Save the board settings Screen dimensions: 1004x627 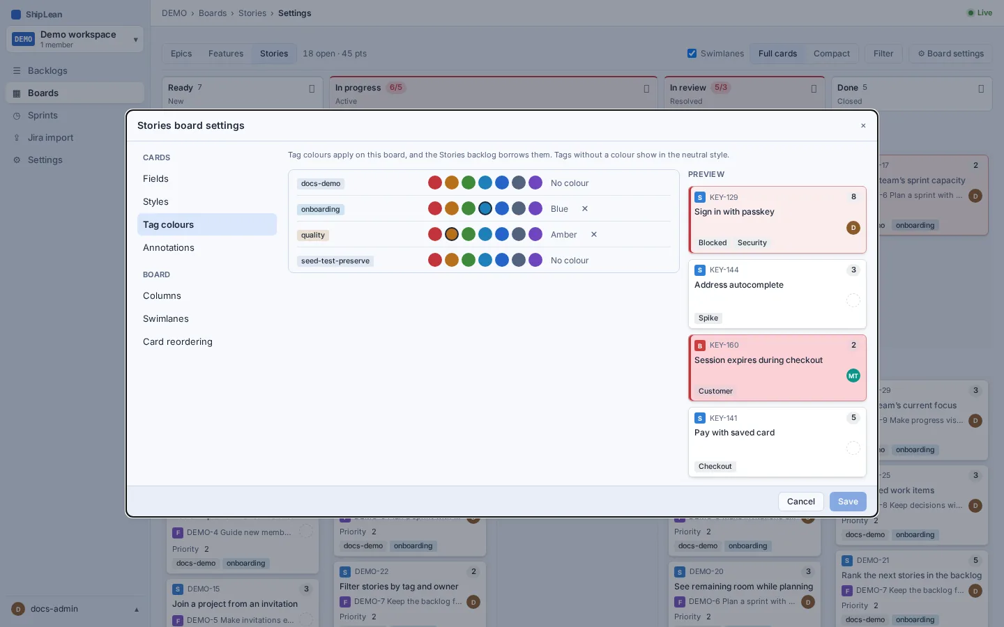coord(848,502)
